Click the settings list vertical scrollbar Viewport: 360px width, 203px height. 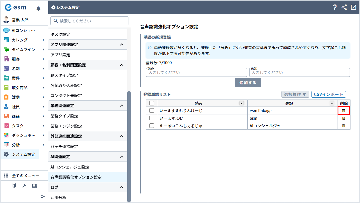coord(129,146)
